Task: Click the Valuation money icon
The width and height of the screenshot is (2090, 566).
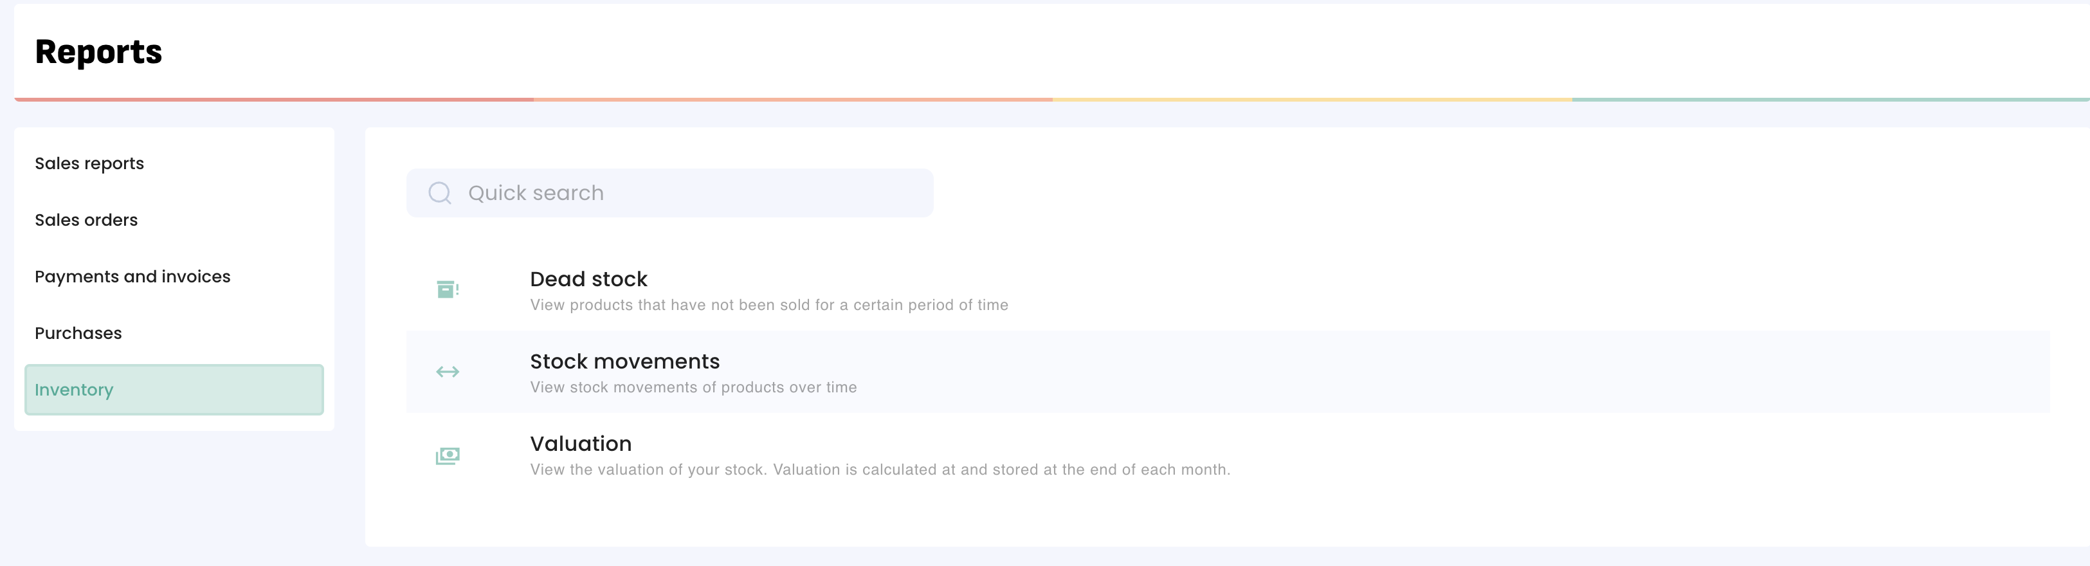Action: coord(447,456)
